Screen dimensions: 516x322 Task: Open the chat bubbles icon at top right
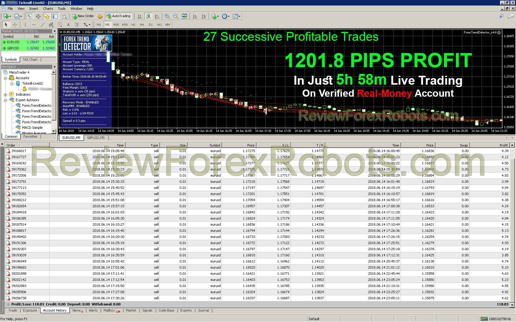click(x=511, y=16)
